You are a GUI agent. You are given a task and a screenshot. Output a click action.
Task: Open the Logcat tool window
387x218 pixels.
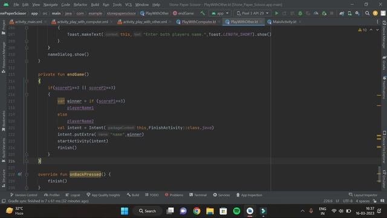(73, 195)
